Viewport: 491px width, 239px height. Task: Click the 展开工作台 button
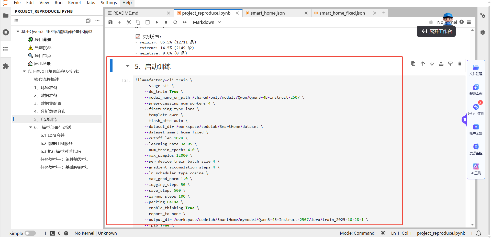tap(436, 31)
